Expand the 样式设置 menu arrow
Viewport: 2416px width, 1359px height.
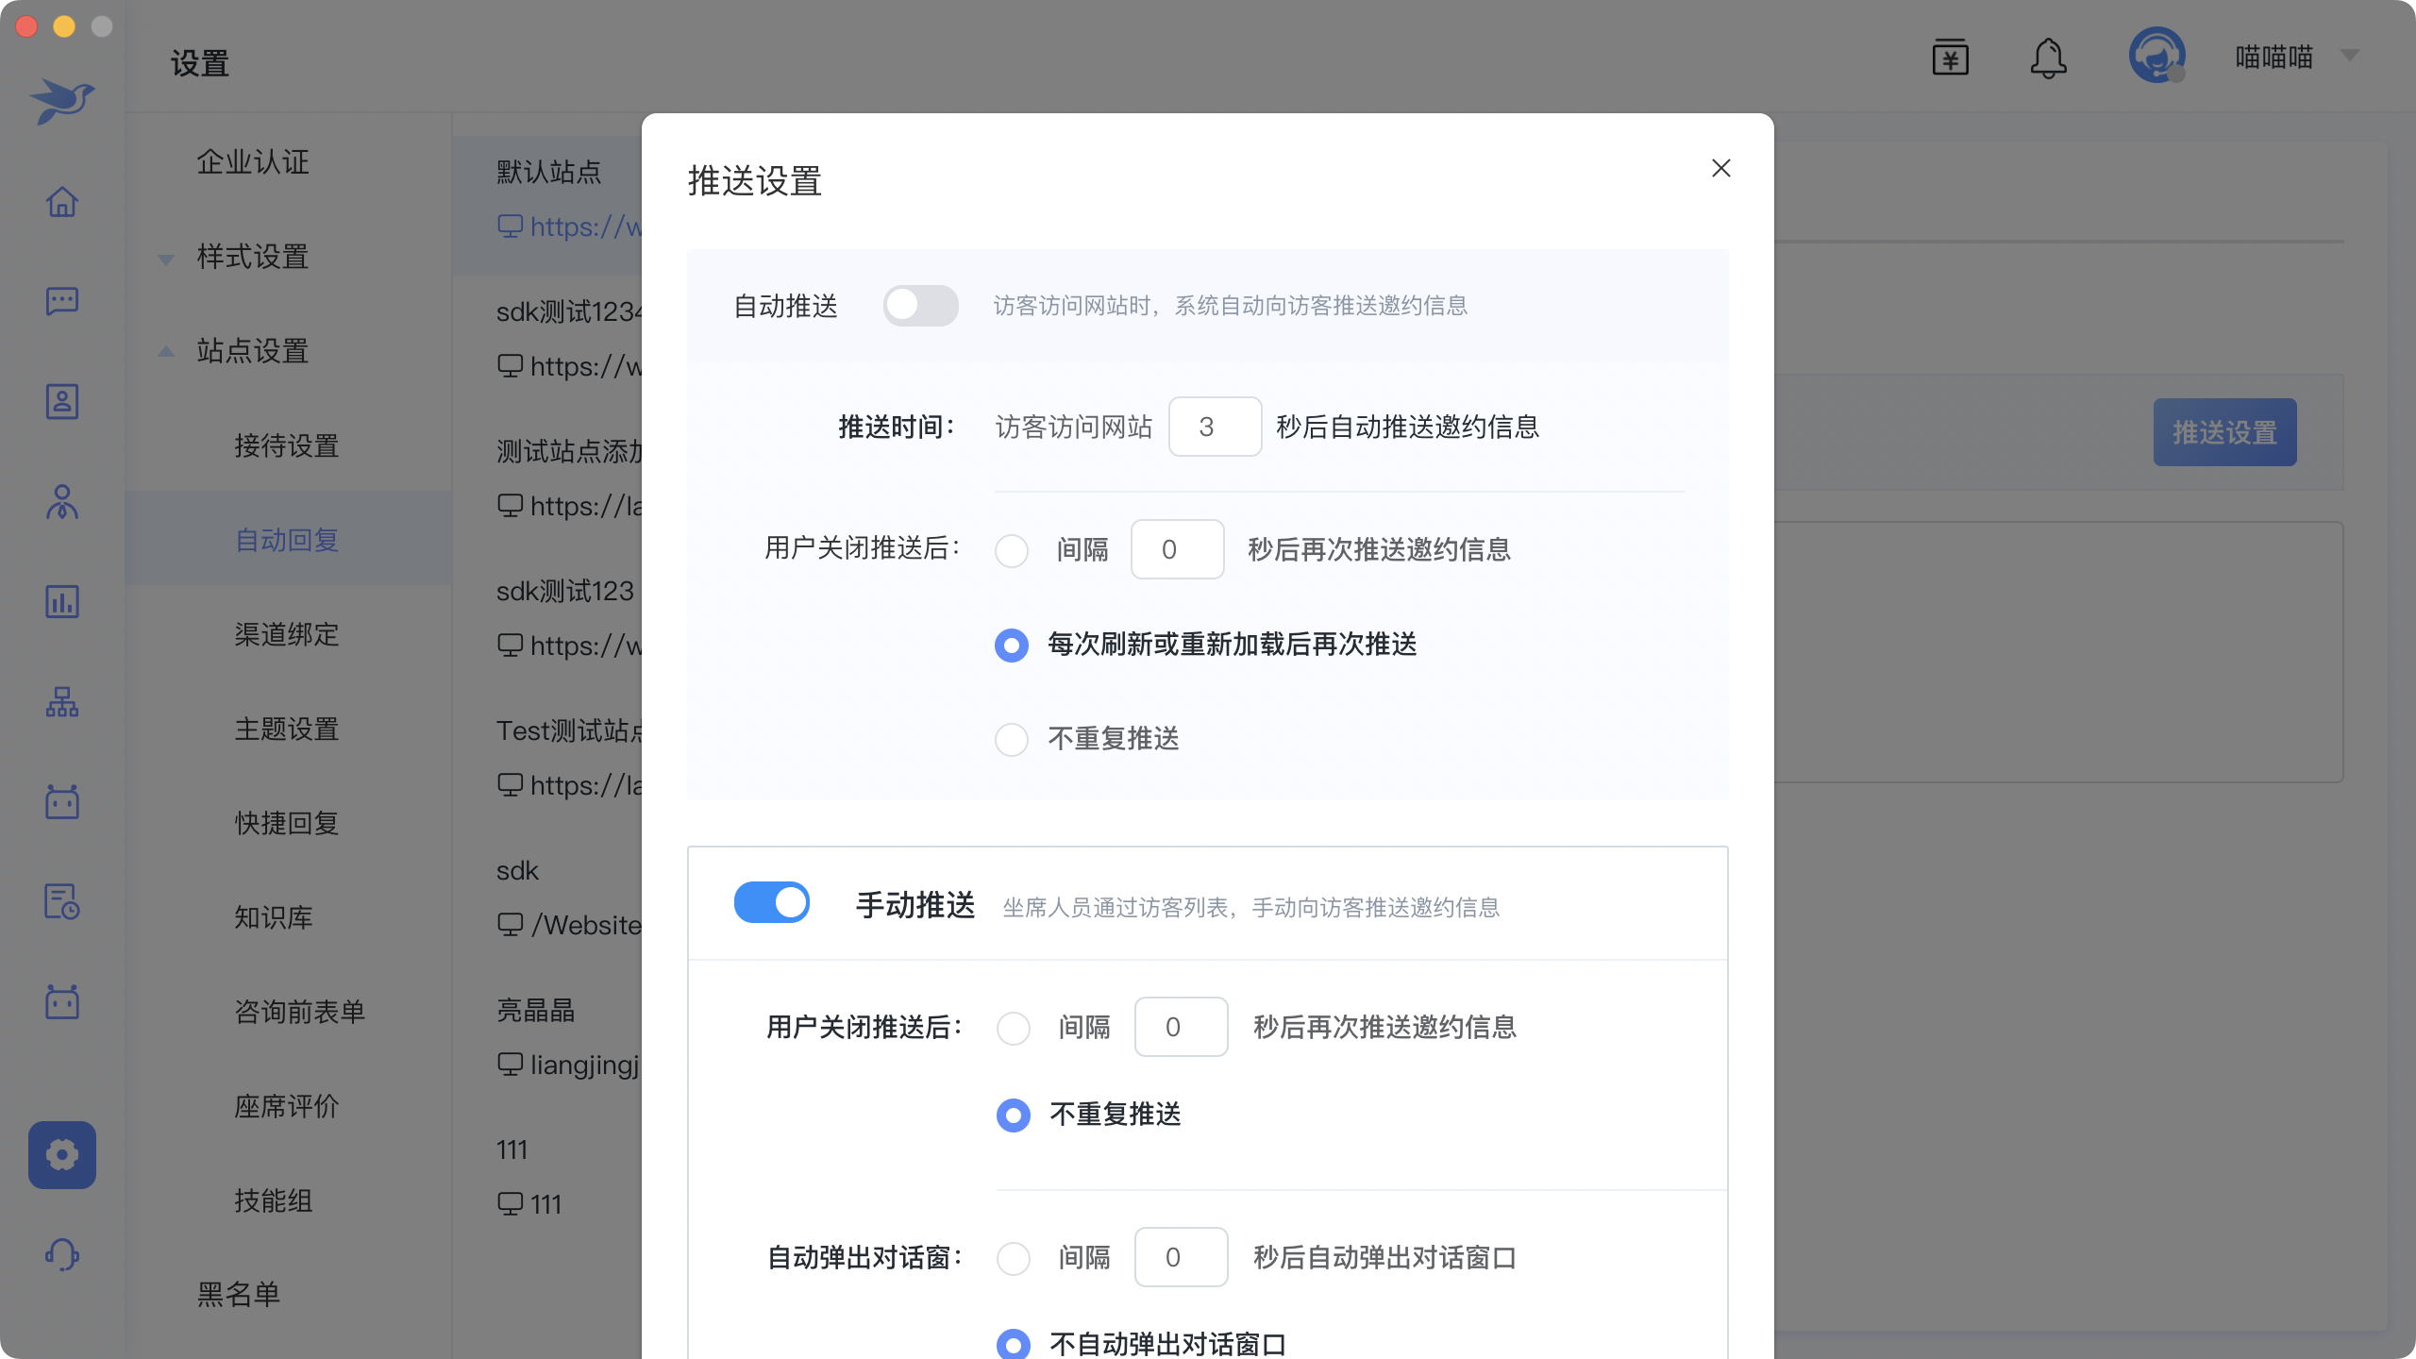[166, 258]
